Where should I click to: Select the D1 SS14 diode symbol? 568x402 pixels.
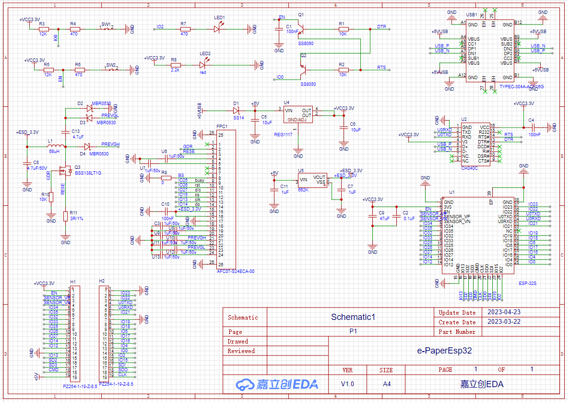tap(236, 110)
